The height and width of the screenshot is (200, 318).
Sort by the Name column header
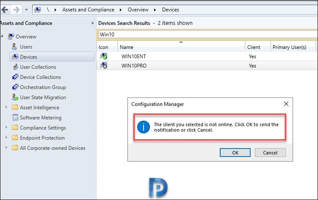[x=182, y=47]
